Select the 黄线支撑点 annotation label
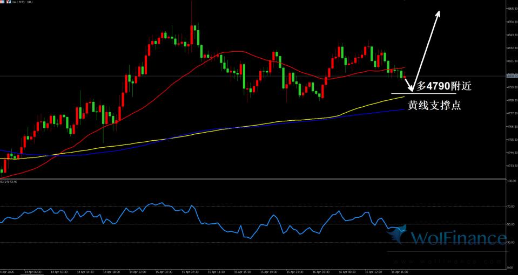The width and height of the screenshot is (518, 275). point(434,105)
